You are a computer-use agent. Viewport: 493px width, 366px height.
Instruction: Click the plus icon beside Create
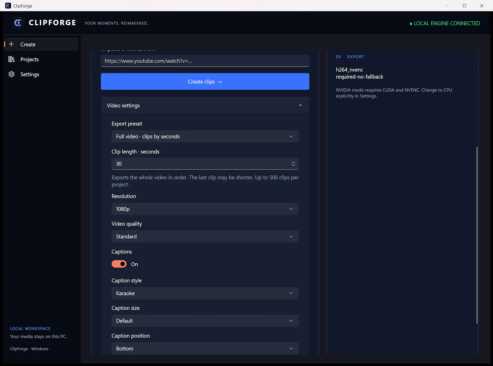pos(11,44)
